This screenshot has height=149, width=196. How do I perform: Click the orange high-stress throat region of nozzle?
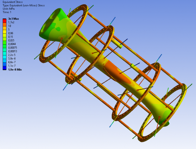116,72
